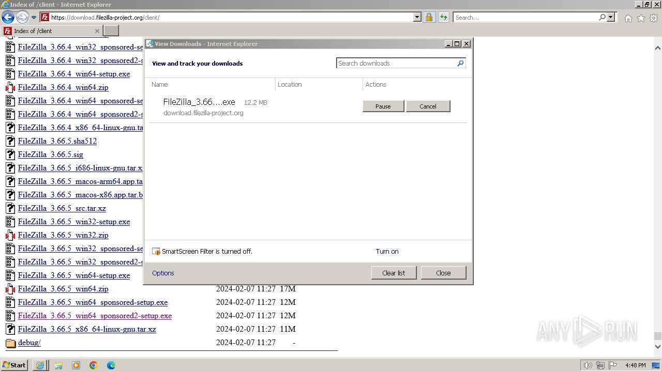The width and height of the screenshot is (662, 372).
Task: Open the Windows Start menu
Action: point(14,365)
